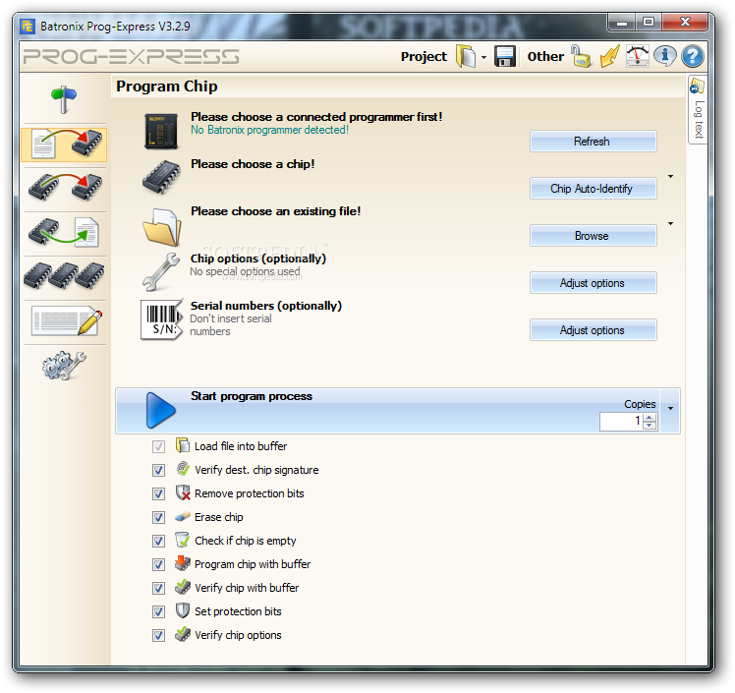Toggle the Load file into buffer checkbox

click(x=158, y=446)
